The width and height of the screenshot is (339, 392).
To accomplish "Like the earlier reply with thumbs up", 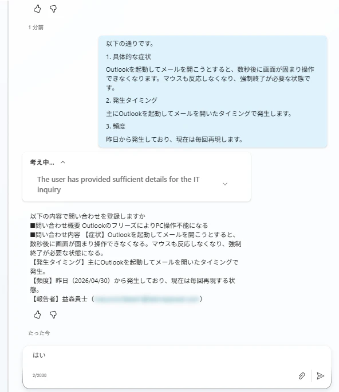I will (37, 9).
